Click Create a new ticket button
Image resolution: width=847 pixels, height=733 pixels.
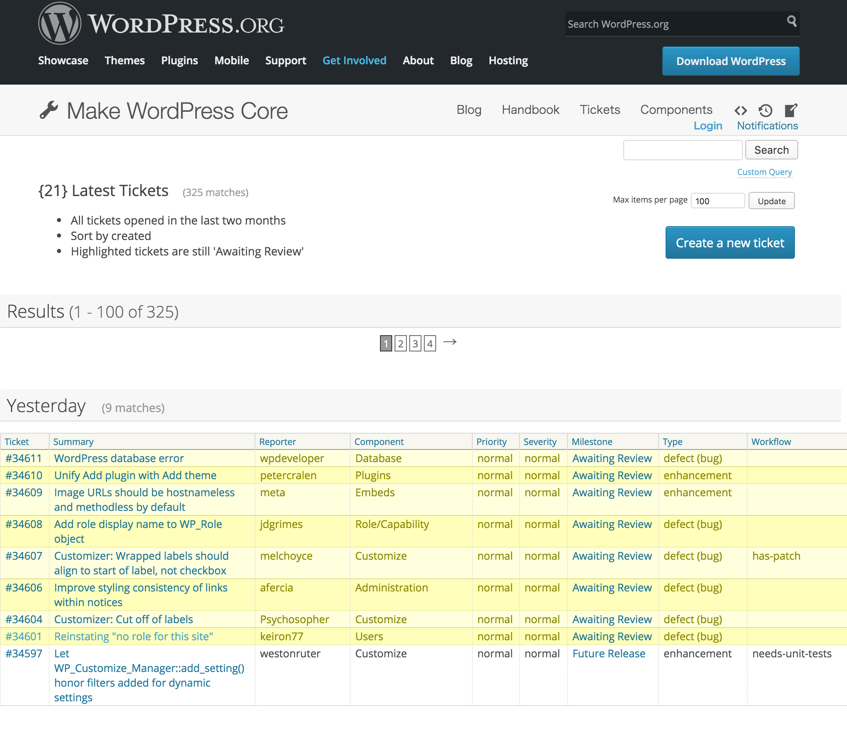[730, 242]
